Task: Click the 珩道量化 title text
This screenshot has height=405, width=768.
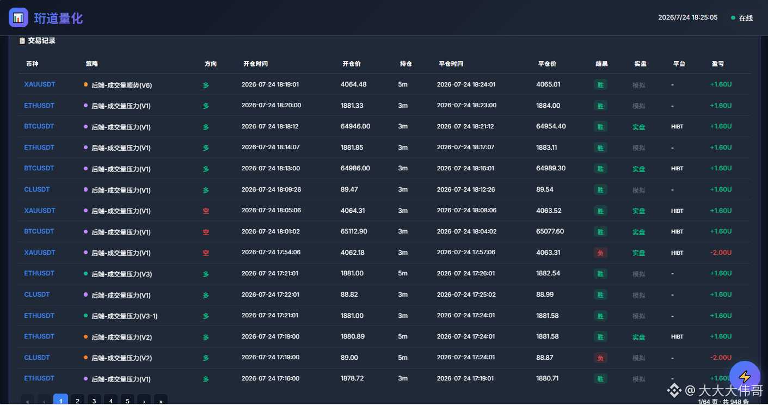Action: (x=58, y=18)
